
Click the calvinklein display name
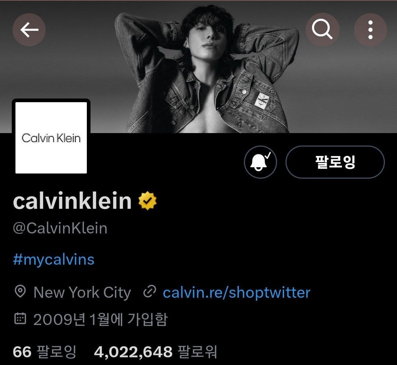pos(72,201)
